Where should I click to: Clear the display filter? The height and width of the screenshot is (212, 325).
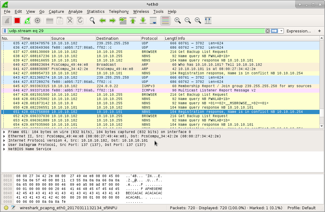point(268,31)
